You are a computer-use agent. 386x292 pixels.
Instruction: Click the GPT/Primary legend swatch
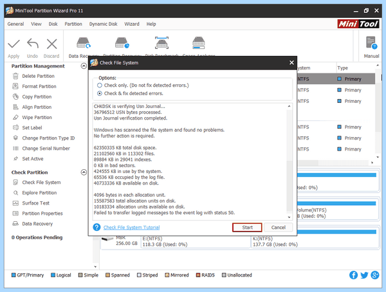point(14,275)
